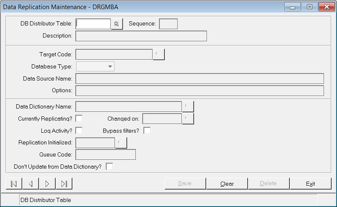337x207 pixels.
Task: Click the Exit button
Action: [311, 184]
